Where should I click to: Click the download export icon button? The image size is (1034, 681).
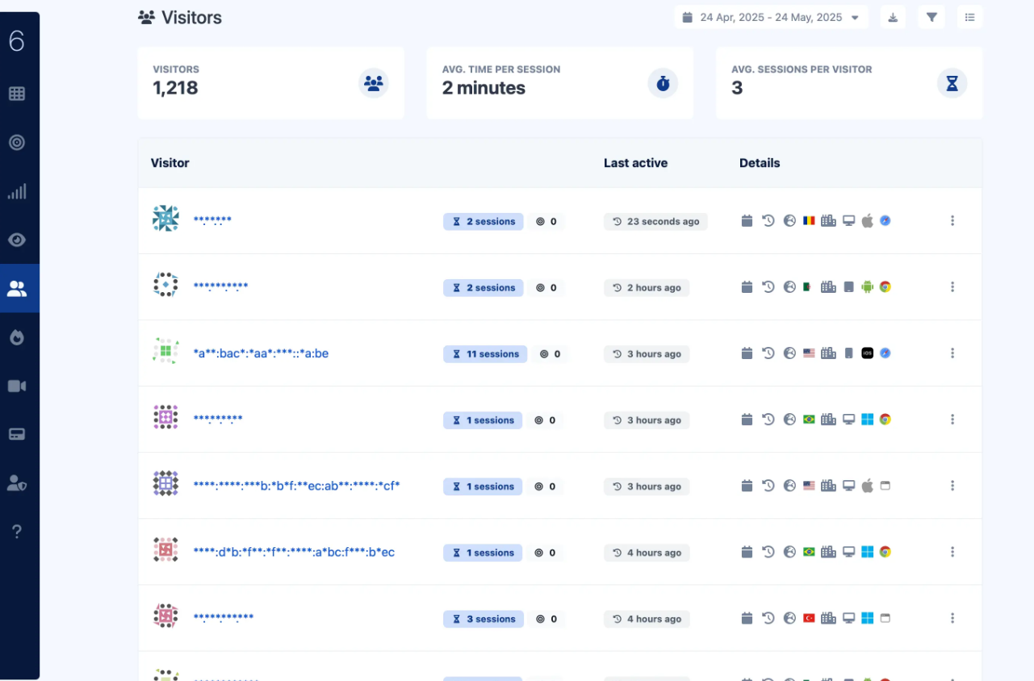tap(893, 17)
